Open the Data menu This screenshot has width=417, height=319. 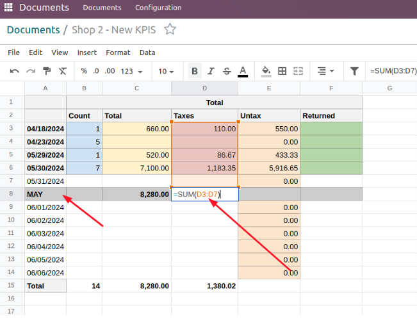147,53
